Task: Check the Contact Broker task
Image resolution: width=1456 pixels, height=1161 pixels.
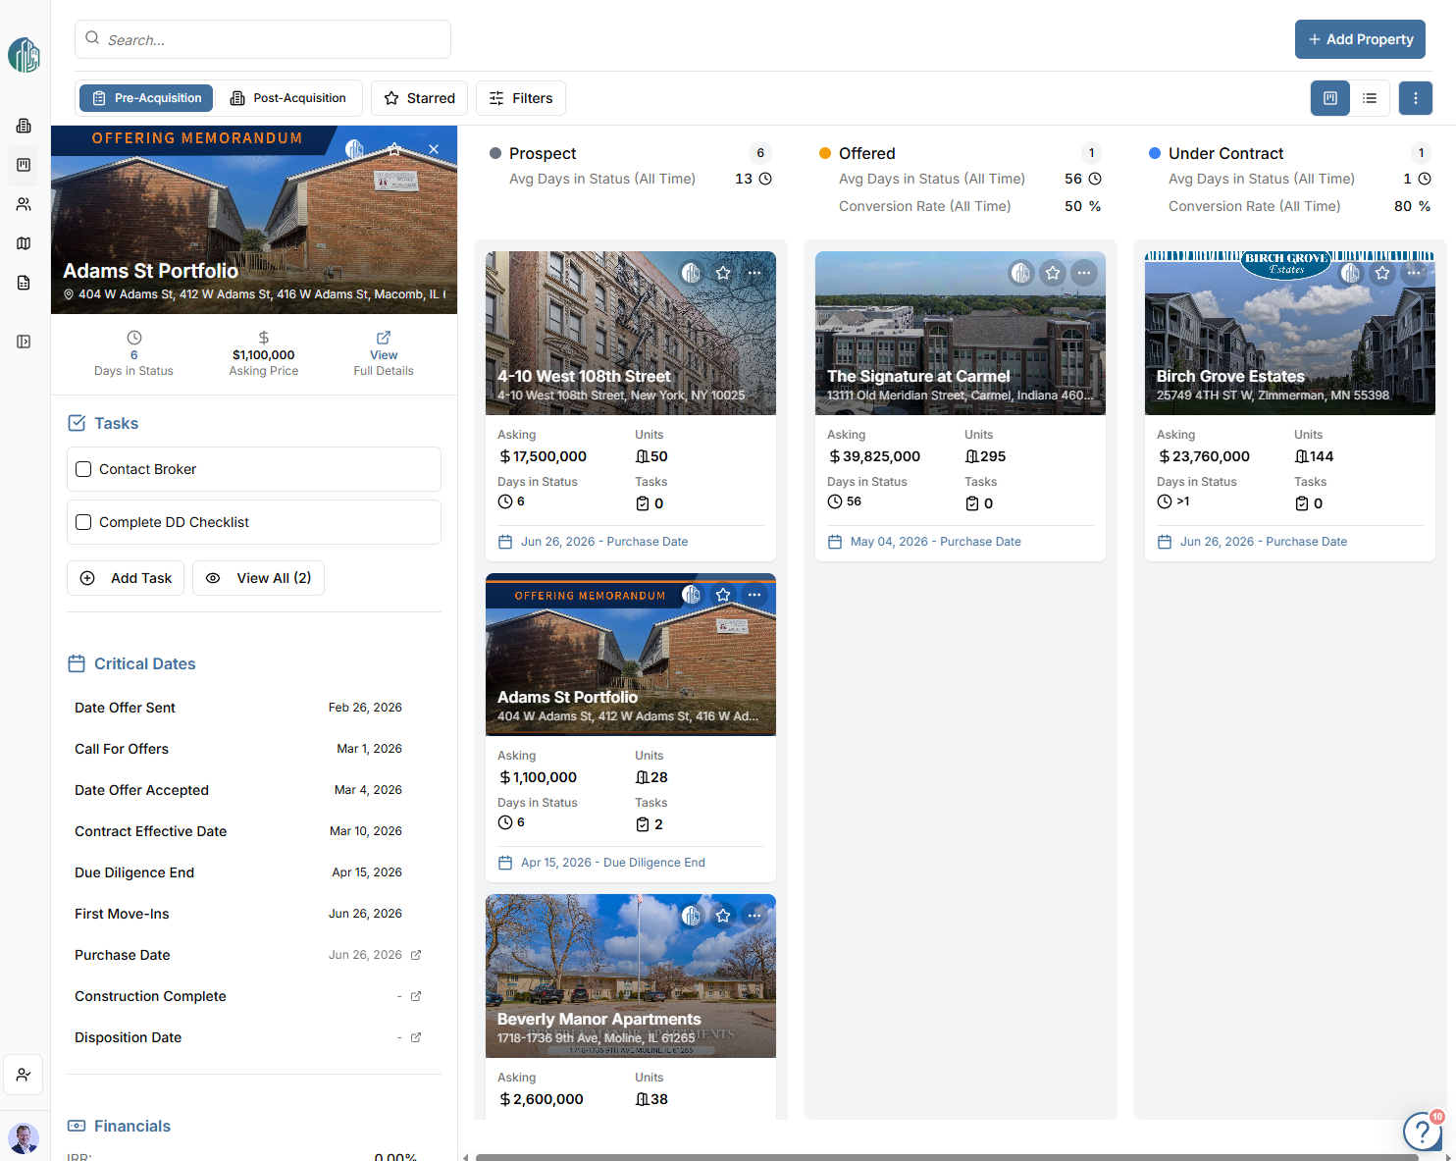Action: [x=83, y=469]
